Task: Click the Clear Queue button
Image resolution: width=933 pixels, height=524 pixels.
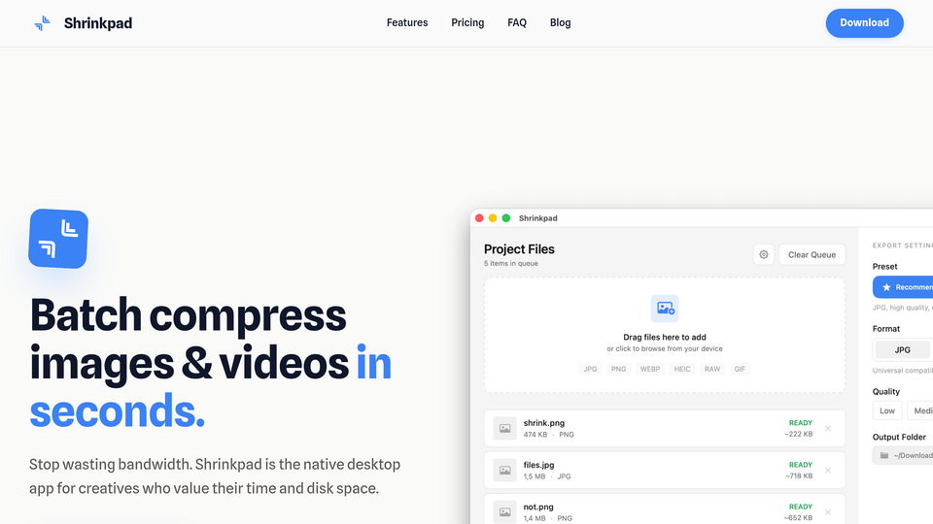Action: pos(812,255)
